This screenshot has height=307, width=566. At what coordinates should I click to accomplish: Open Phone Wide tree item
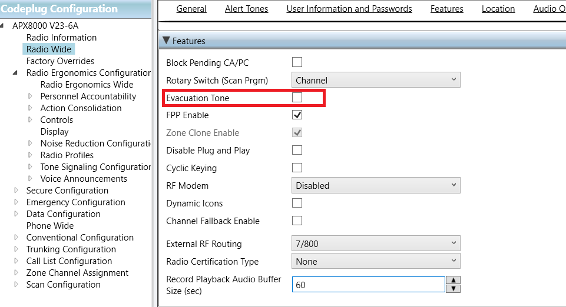50,226
